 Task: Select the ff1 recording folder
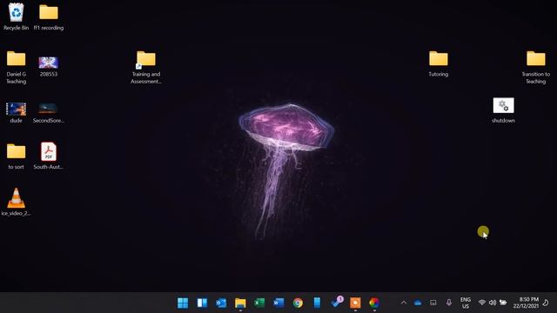coord(49,17)
